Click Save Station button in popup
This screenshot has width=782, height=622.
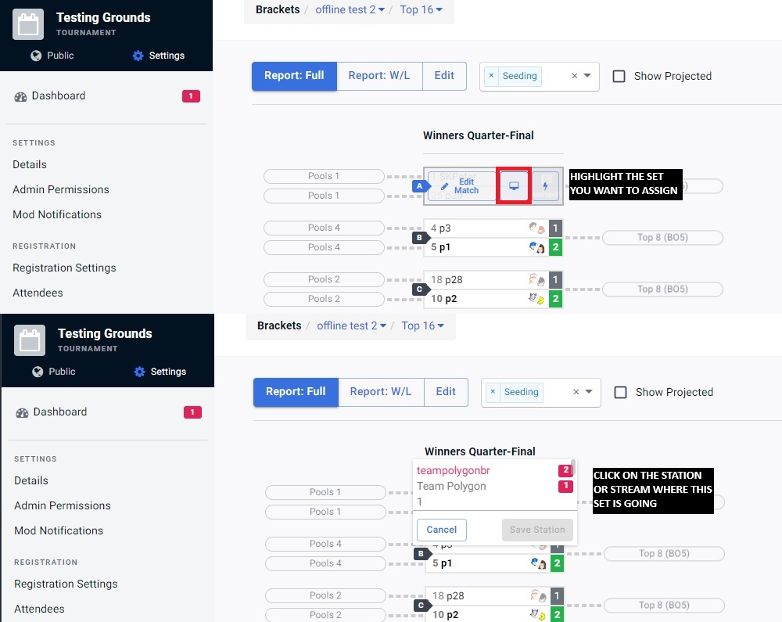pos(537,530)
